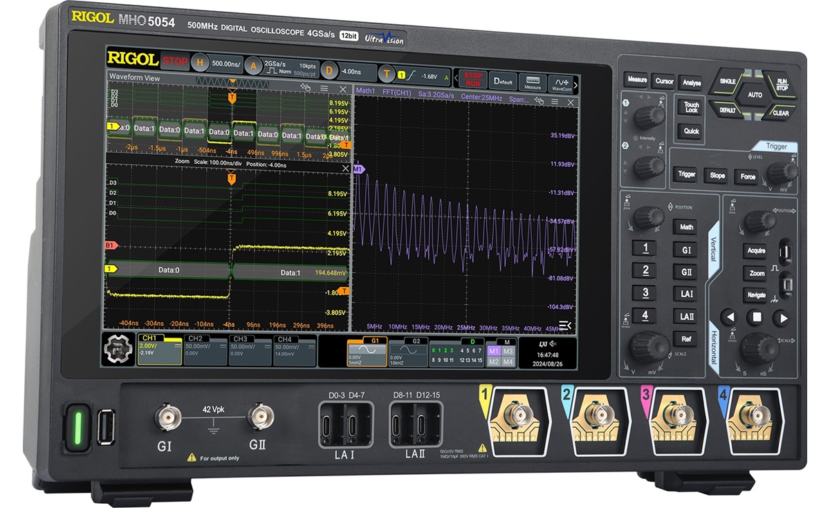Open the on-screen Measure menu icon
830x508 pixels.
coord(533,83)
